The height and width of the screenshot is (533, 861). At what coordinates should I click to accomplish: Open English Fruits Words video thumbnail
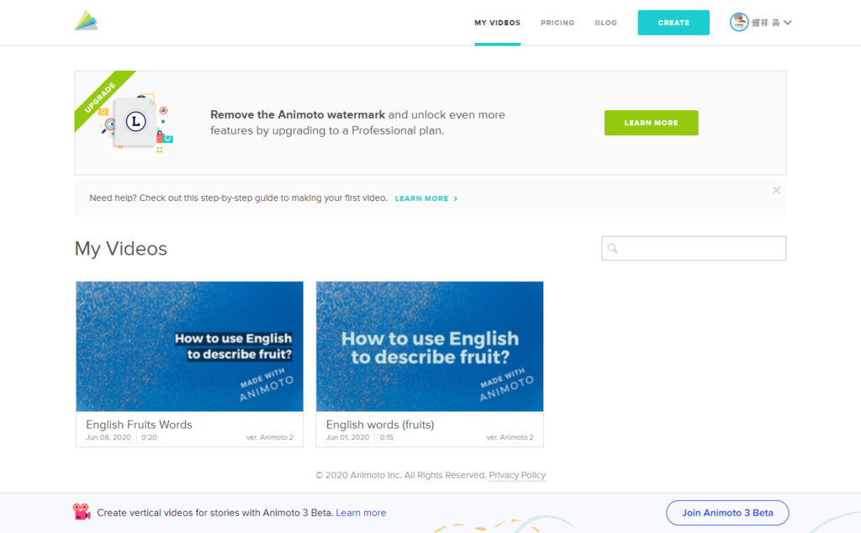pyautogui.click(x=189, y=346)
